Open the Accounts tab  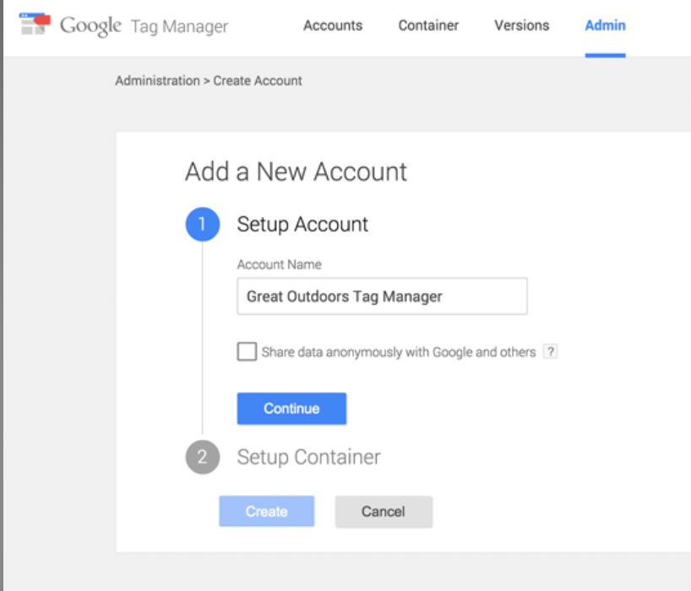(333, 25)
